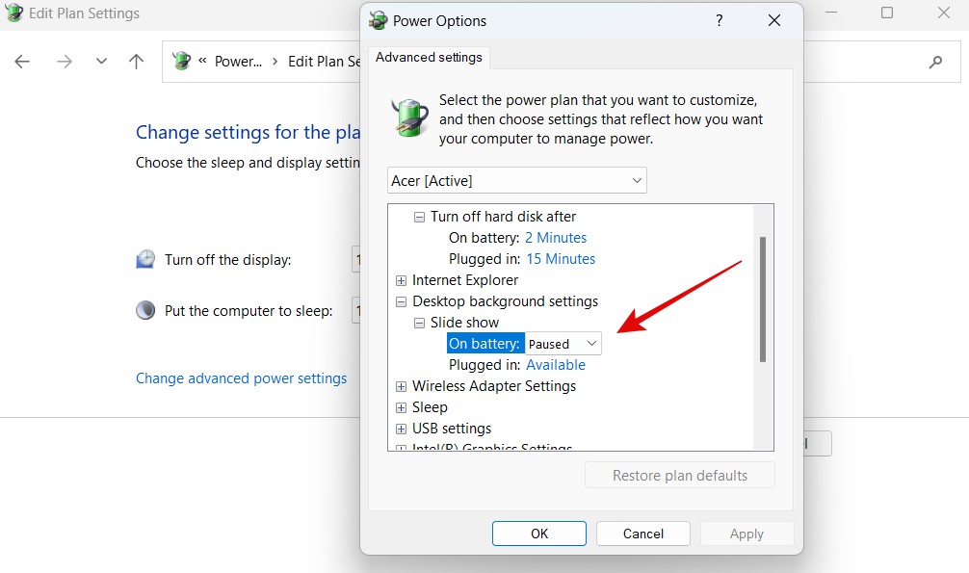Click the Power Options title bar battery icon

click(x=379, y=20)
